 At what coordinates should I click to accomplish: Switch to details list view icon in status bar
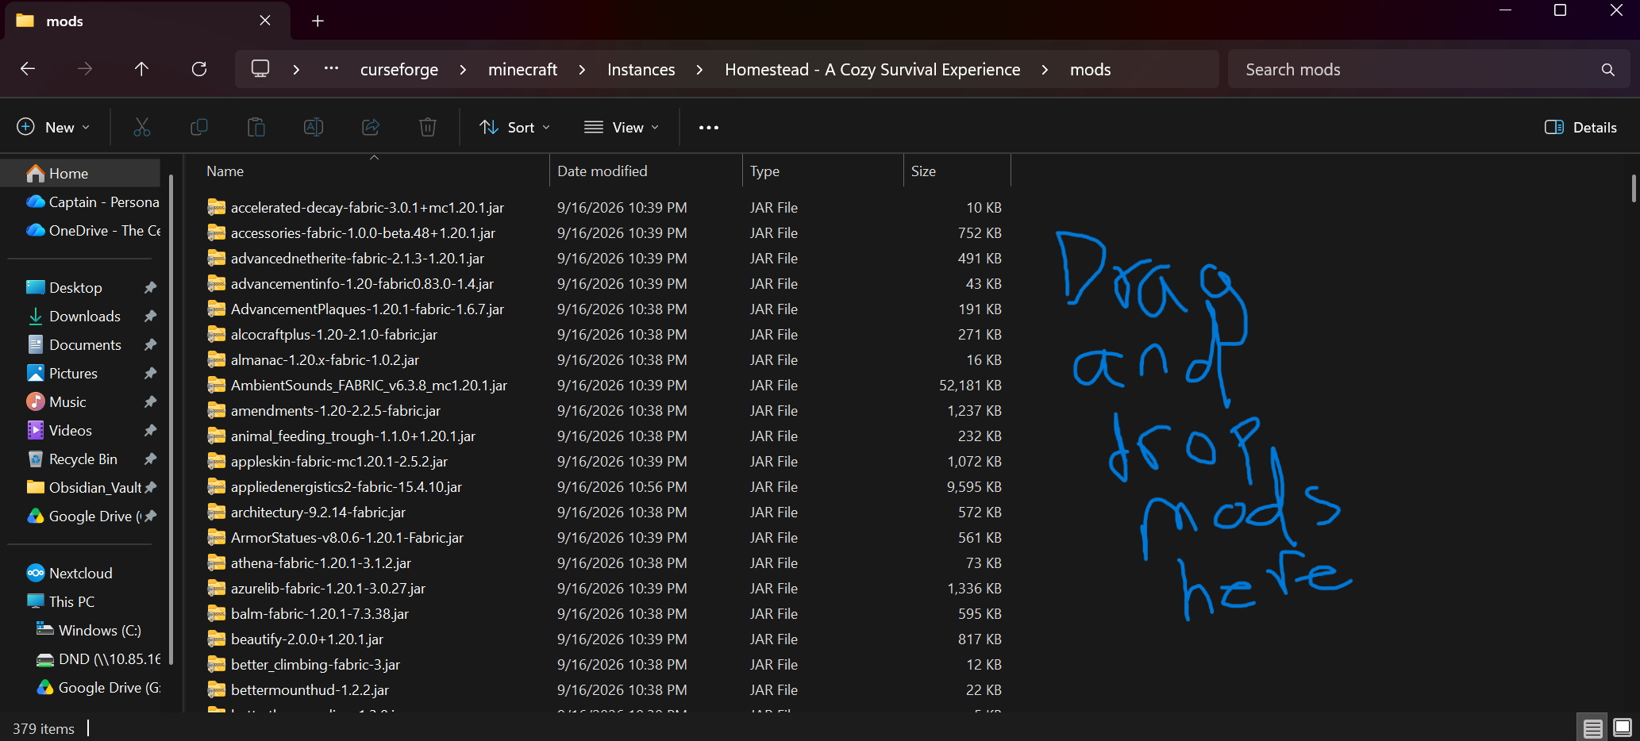[x=1592, y=728]
